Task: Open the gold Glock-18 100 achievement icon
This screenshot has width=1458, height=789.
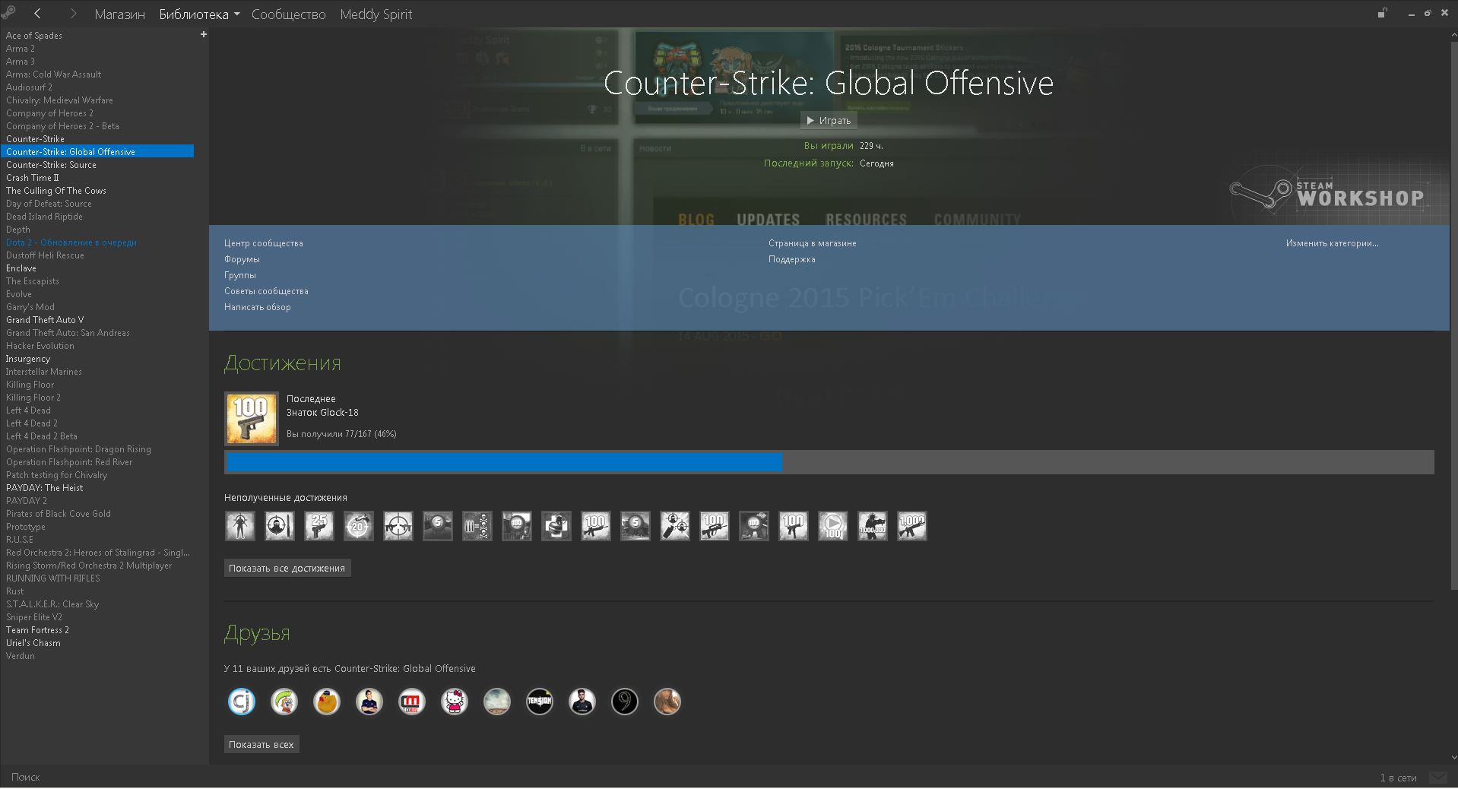Action: 252,418
